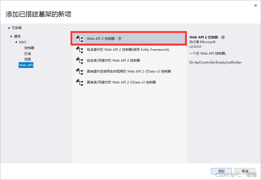
Task: Collapse the 已安装 tree node arrow
Action: 9,28
